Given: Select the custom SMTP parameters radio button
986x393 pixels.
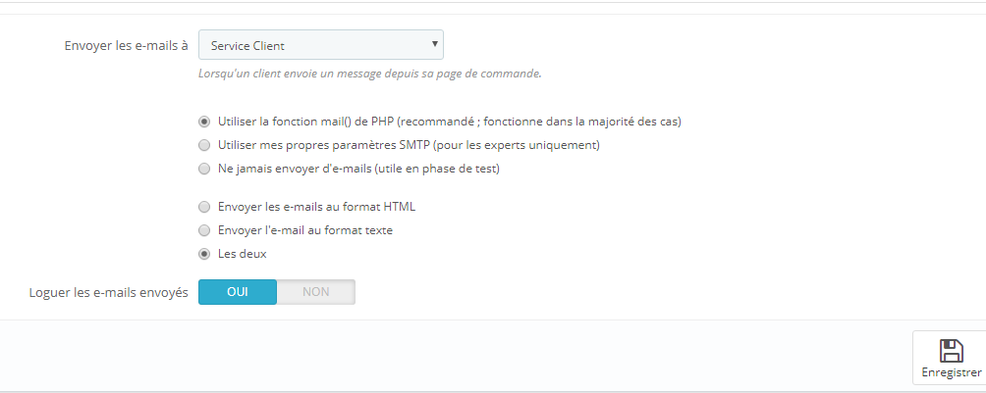Looking at the screenshot, I should click(204, 145).
